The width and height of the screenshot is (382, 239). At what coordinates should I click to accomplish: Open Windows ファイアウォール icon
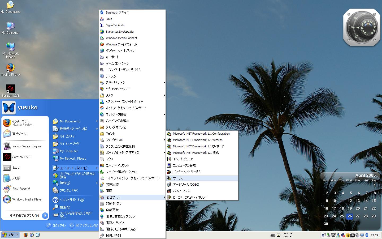[102, 44]
